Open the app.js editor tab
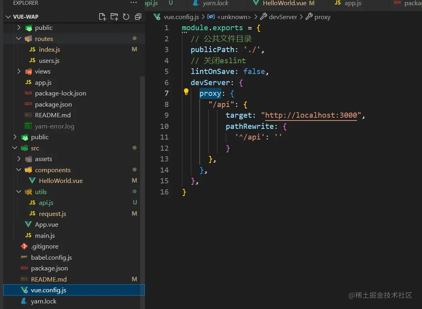Screen dimensions: 422x309 click(x=352, y=3)
